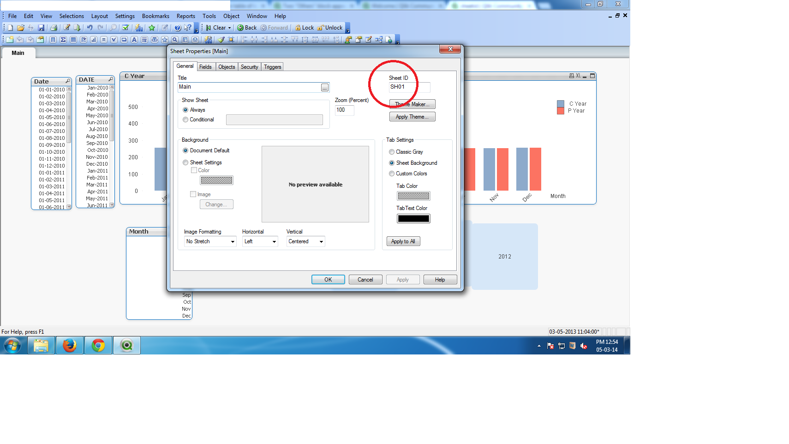789x444 pixels.
Task: Click the Zoom Percent input field
Action: pyautogui.click(x=345, y=110)
